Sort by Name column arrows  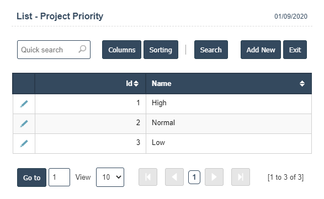[302, 83]
